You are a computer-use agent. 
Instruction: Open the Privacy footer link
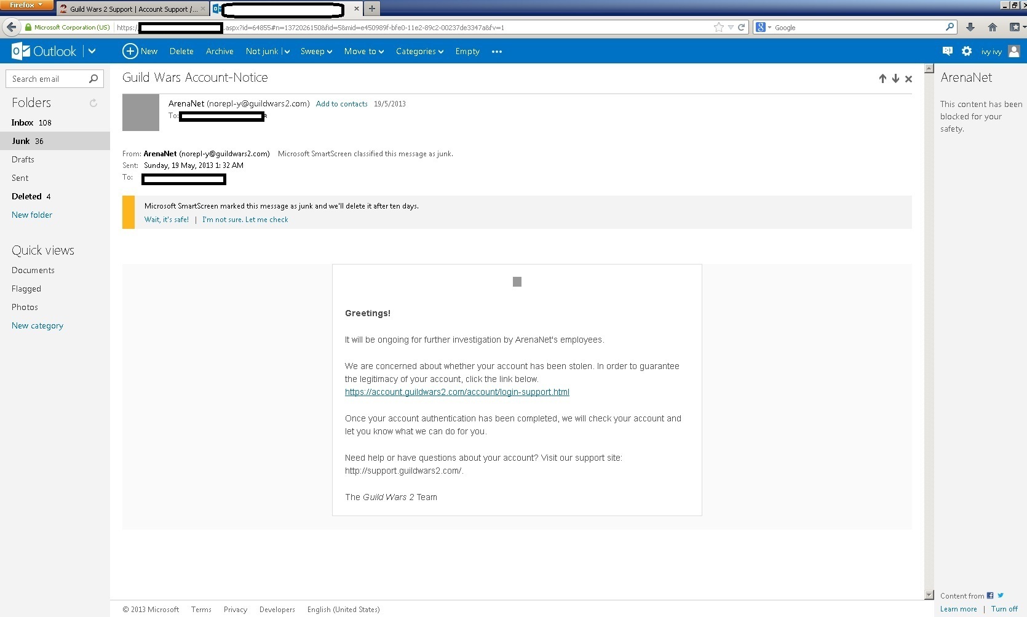coord(236,610)
